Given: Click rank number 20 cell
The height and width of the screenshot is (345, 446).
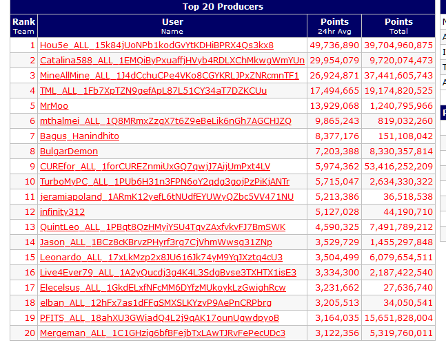Looking at the screenshot, I should (x=23, y=333).
